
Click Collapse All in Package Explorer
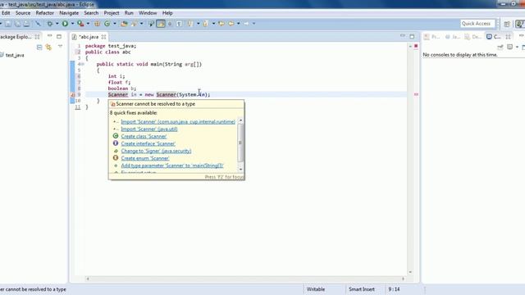(x=39, y=48)
